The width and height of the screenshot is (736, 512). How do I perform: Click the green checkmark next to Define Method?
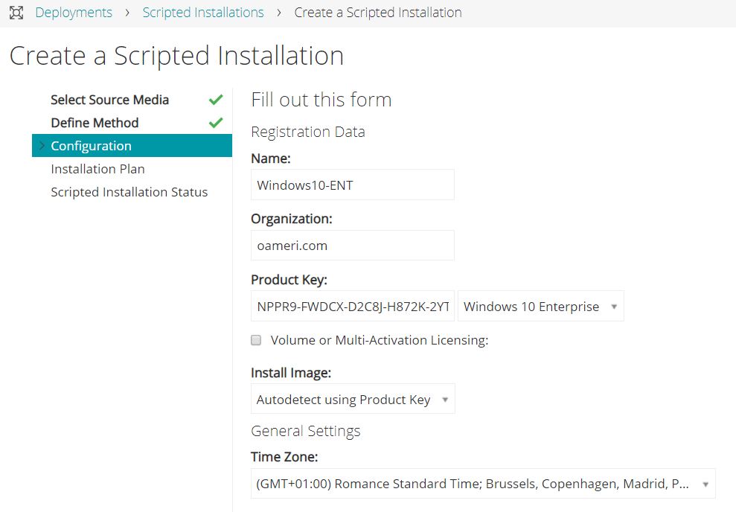[x=216, y=123]
